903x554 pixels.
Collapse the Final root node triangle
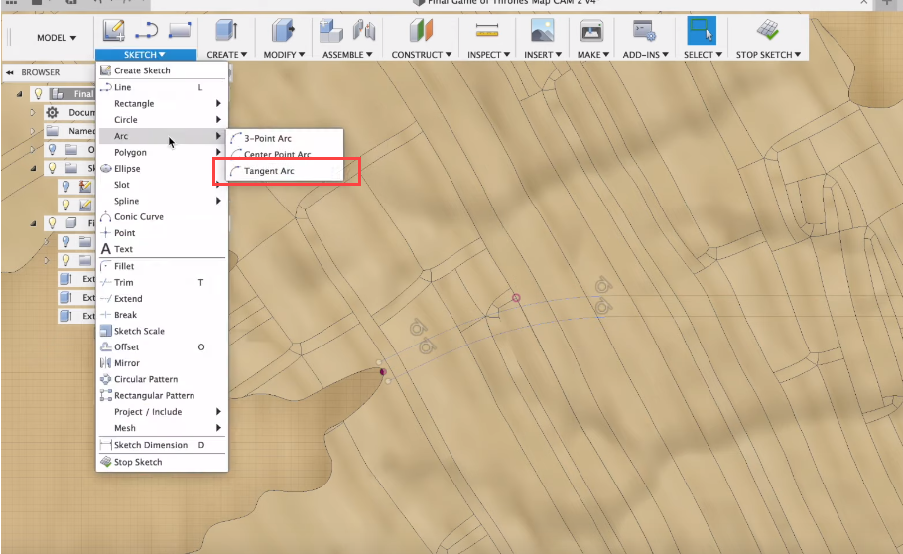click(19, 94)
